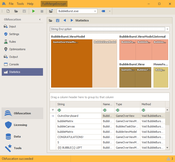Image resolution: width=175 pixels, height=162 pixels.
Task: Select the GameOverViewModel orange treemap block
Action: [x=72, y=63]
